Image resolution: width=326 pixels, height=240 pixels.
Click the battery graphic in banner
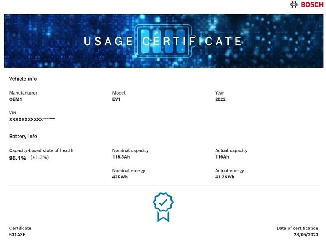point(165,41)
